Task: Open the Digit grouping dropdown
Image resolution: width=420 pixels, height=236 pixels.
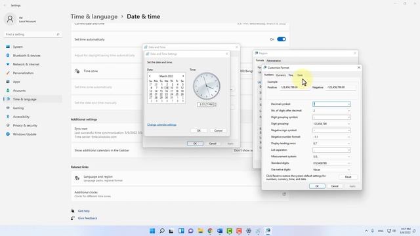Action: point(331,124)
